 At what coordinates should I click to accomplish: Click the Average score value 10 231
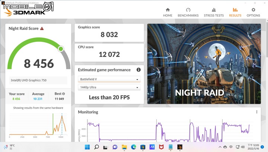point(38,99)
